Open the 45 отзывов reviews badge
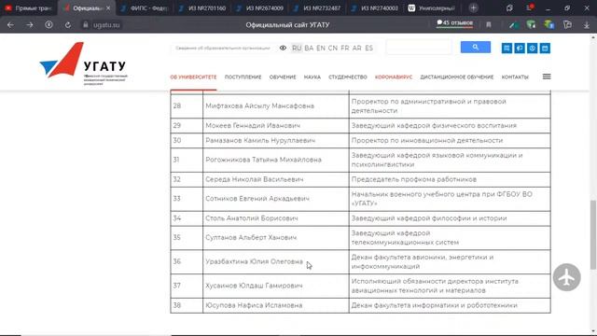Image resolution: width=597 pixels, height=336 pixels. [454, 23]
